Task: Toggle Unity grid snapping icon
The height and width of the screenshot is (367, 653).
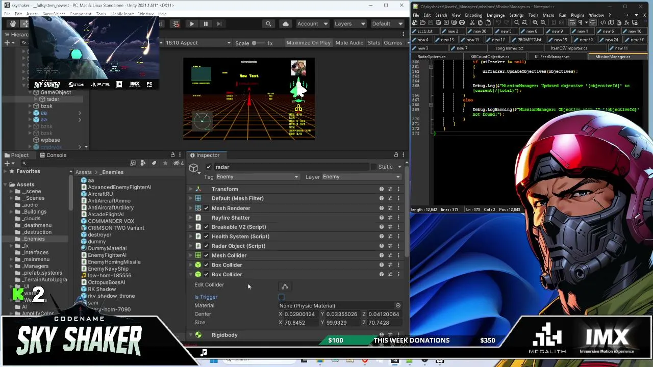Action: (x=176, y=24)
